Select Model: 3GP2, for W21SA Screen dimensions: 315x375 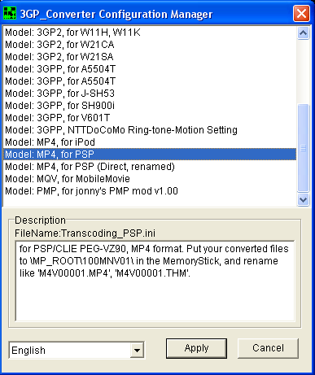click(150, 57)
